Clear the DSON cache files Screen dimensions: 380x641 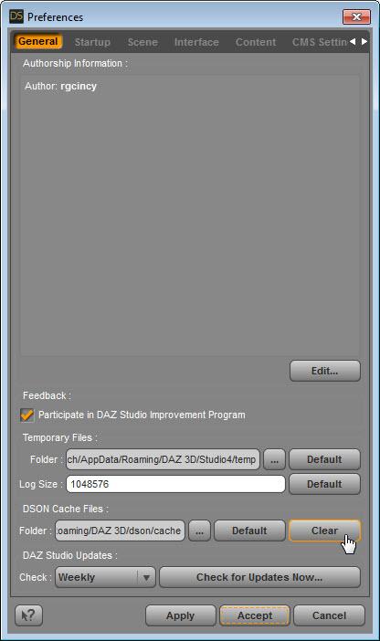[324, 531]
